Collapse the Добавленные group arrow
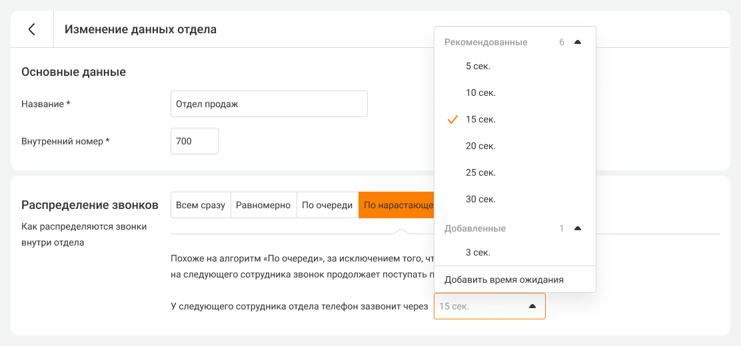Screen dimensions: 741x346 tap(578, 228)
